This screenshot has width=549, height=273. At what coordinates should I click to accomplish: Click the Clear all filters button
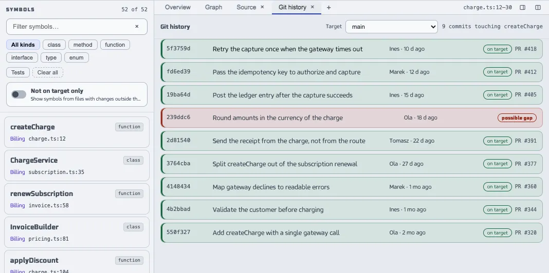click(48, 72)
